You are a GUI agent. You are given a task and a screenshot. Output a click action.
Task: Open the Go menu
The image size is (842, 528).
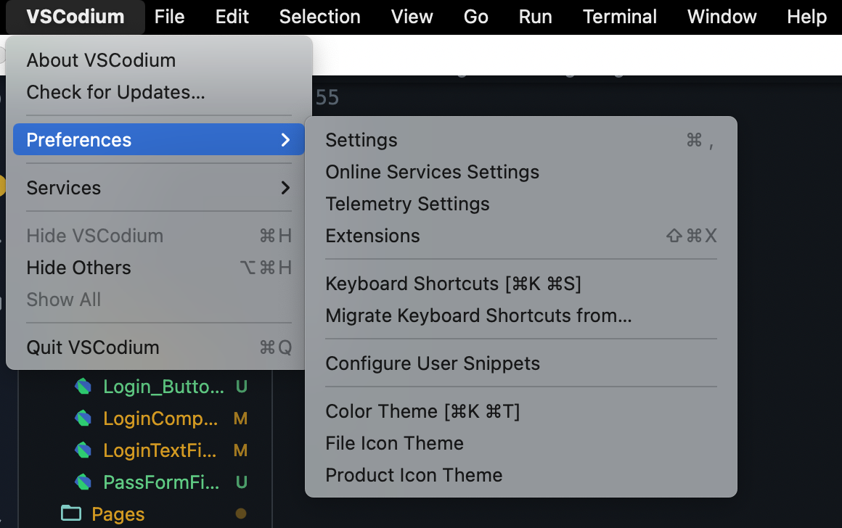tap(475, 17)
